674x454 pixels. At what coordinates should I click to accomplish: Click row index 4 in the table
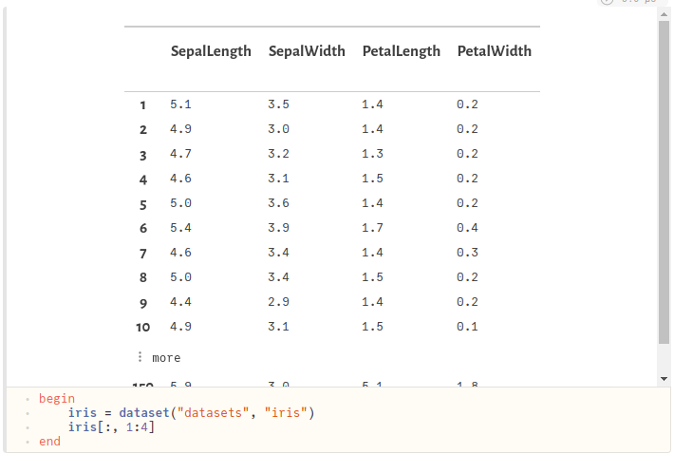[x=143, y=180]
